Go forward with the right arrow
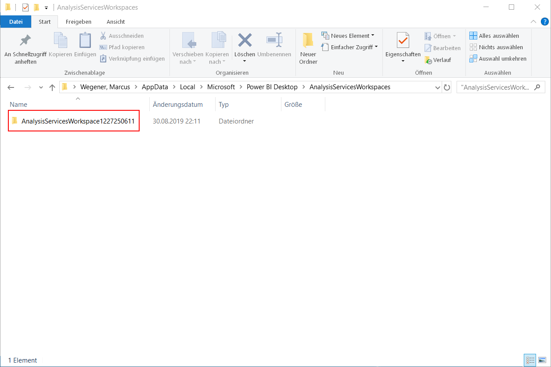 27,87
